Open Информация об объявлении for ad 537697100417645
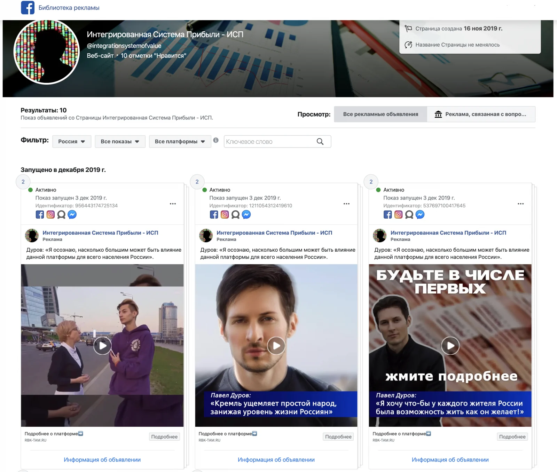This screenshot has height=472, width=557. coord(450,459)
